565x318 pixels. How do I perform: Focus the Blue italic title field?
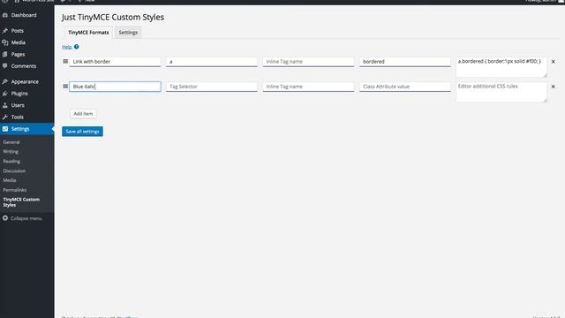coord(115,87)
